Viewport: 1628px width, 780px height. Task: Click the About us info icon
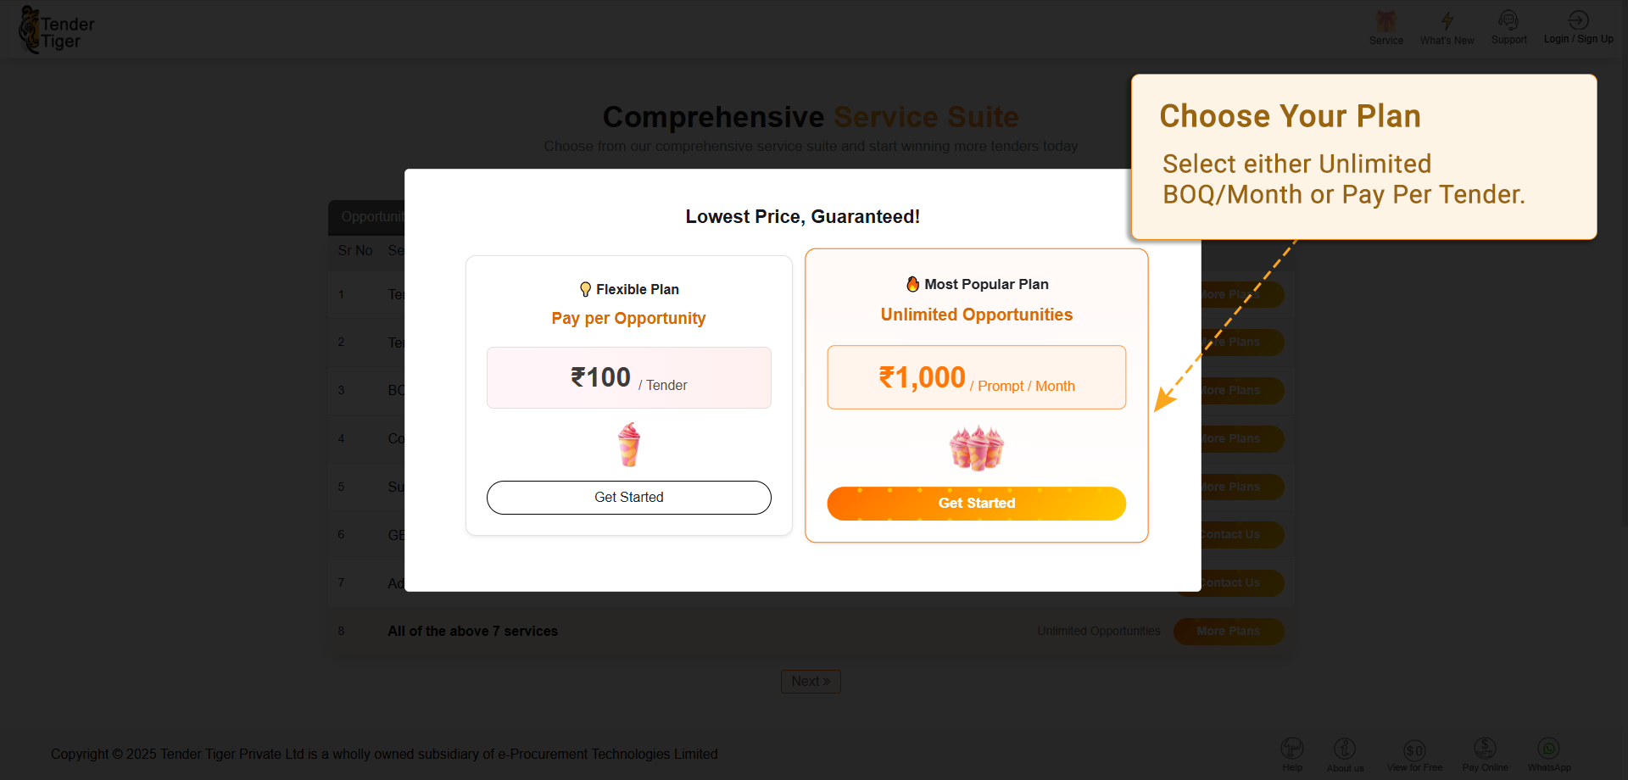pyautogui.click(x=1345, y=749)
